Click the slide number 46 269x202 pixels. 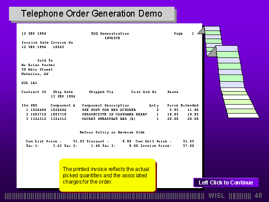pos(258,196)
